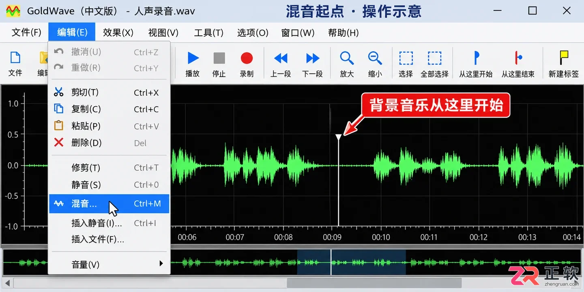Choose 粘贴(P) in the Edit menu
This screenshot has width=584, height=292.
pos(109,126)
